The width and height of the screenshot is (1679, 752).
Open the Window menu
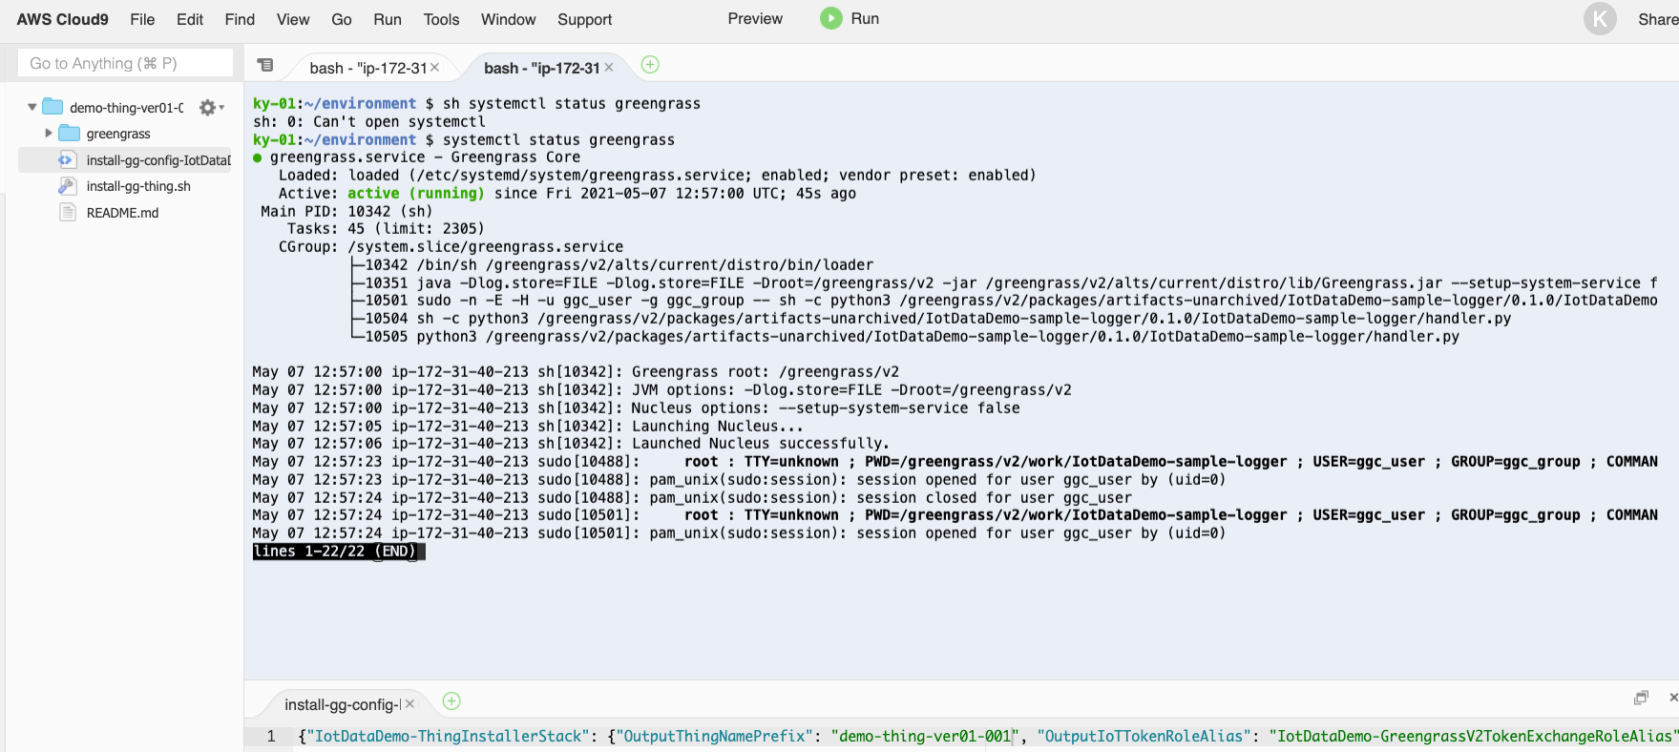508,19
